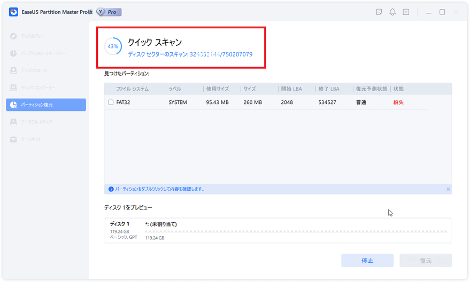Click the Pro badge next to app title
This screenshot has width=470, height=282.
point(109,12)
